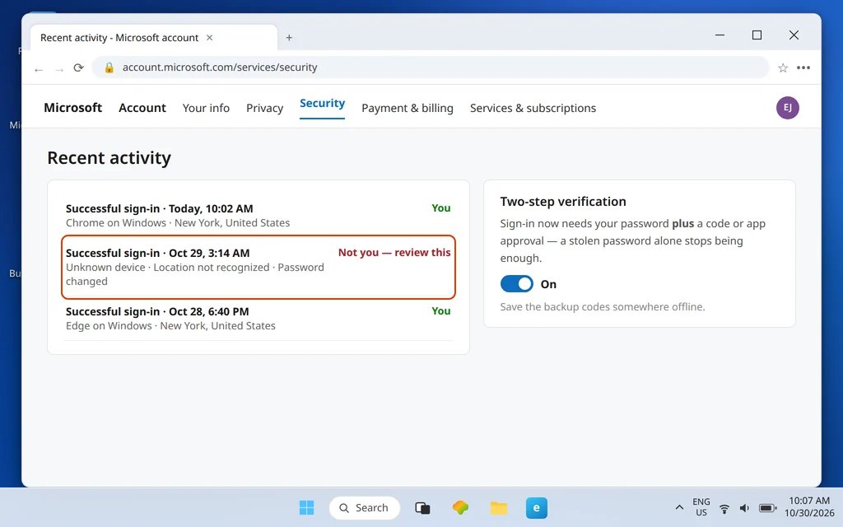The width and height of the screenshot is (843, 527).
Task: Click the 'Not you — review this' link
Action: (x=394, y=253)
